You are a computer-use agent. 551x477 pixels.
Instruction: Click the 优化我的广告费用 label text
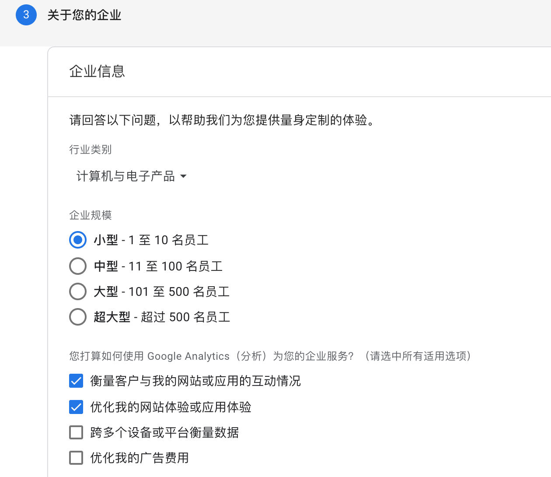(x=139, y=458)
